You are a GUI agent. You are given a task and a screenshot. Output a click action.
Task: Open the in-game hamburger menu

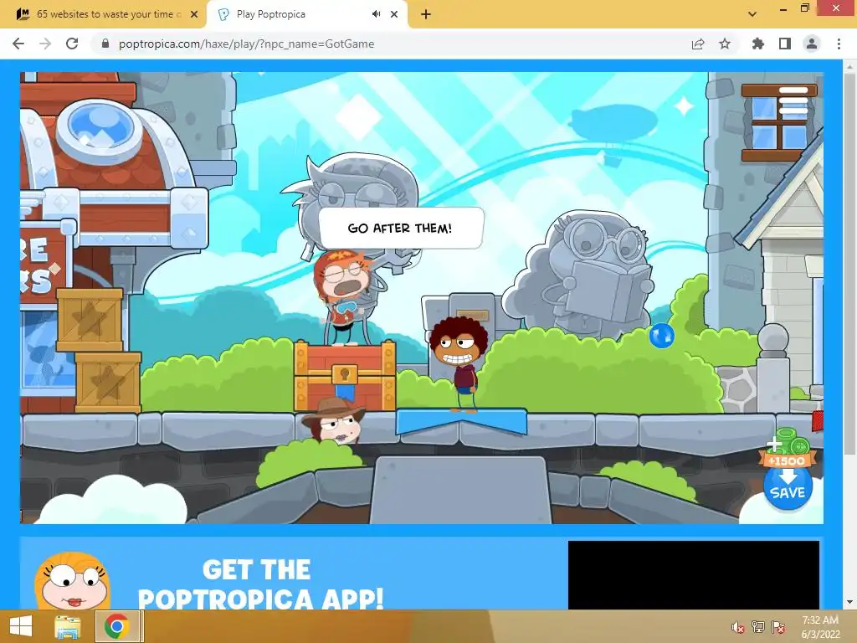[x=793, y=100]
